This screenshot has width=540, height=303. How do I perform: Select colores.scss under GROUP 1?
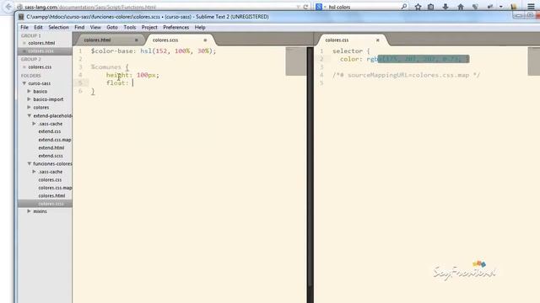tap(41, 51)
